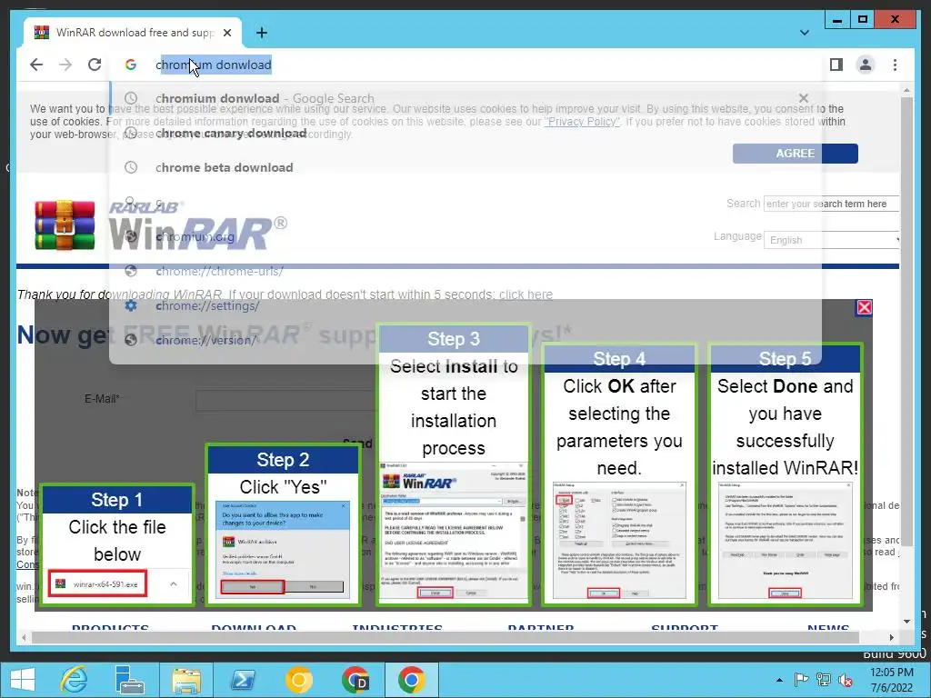
Task: Click the Action Center flag icon
Action: (801, 680)
